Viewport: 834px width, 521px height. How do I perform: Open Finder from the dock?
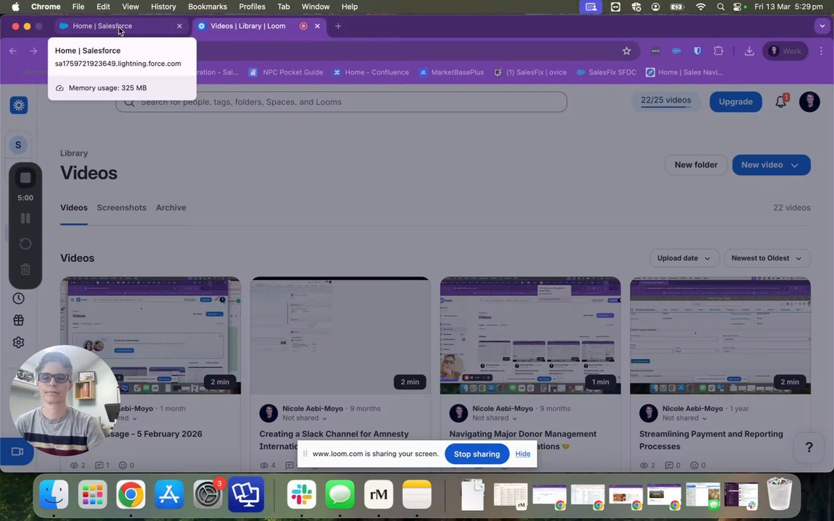[54, 494]
